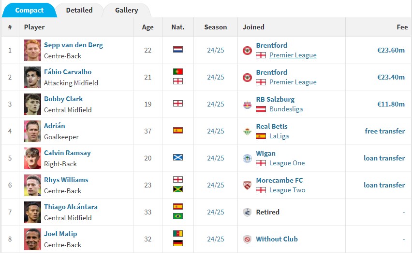Open Fábio Carvalho's player profile link

pos(68,72)
